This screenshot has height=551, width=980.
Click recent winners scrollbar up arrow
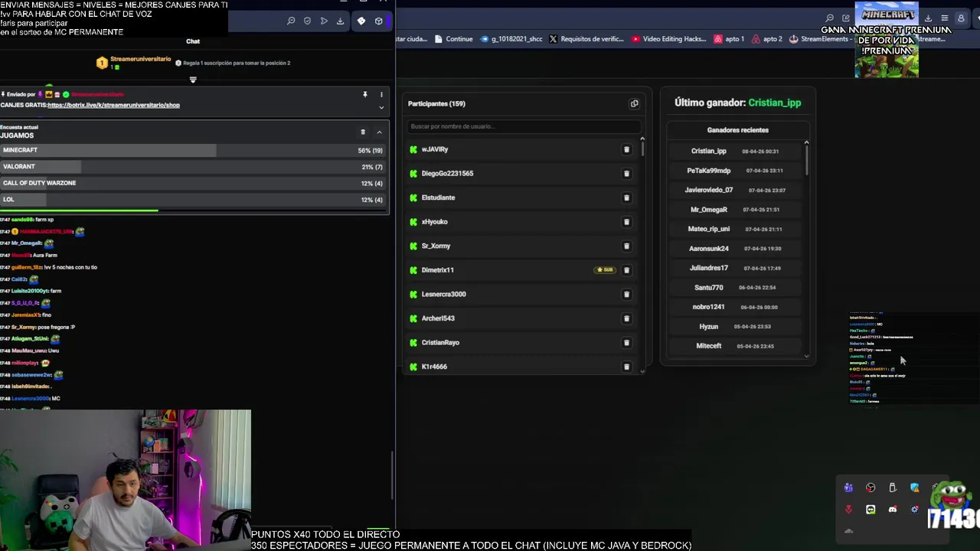(x=806, y=143)
